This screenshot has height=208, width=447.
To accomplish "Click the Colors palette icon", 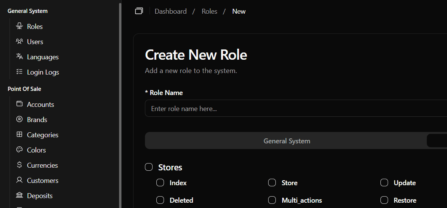I will click(x=19, y=150).
